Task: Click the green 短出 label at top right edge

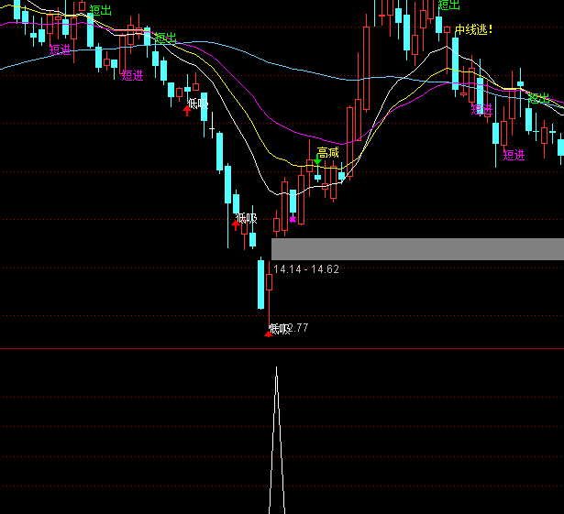Action: point(448,5)
